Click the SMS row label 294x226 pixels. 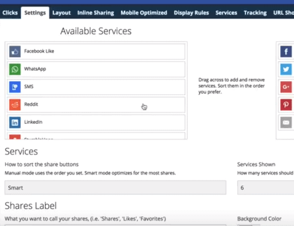pyautogui.click(x=29, y=87)
